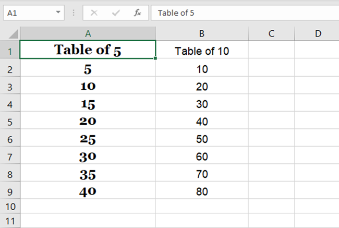Viewport: 339px width, 228px height.
Task: Click the formula bar resize dots handle
Action: (74, 13)
